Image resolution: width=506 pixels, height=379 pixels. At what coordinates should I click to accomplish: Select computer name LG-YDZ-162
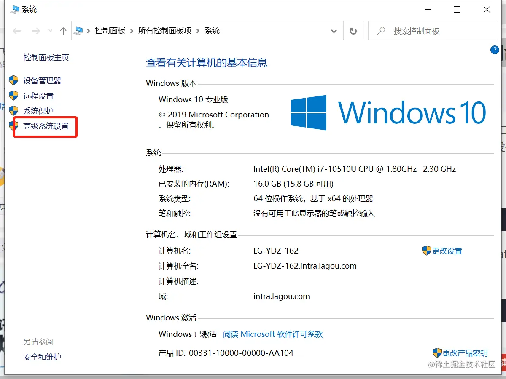click(x=276, y=251)
